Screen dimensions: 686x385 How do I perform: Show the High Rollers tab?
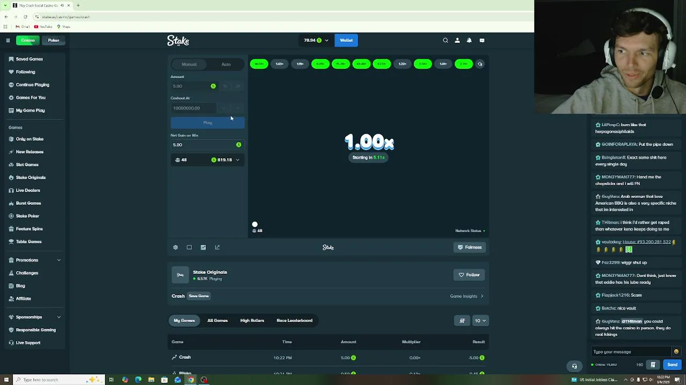(252, 320)
